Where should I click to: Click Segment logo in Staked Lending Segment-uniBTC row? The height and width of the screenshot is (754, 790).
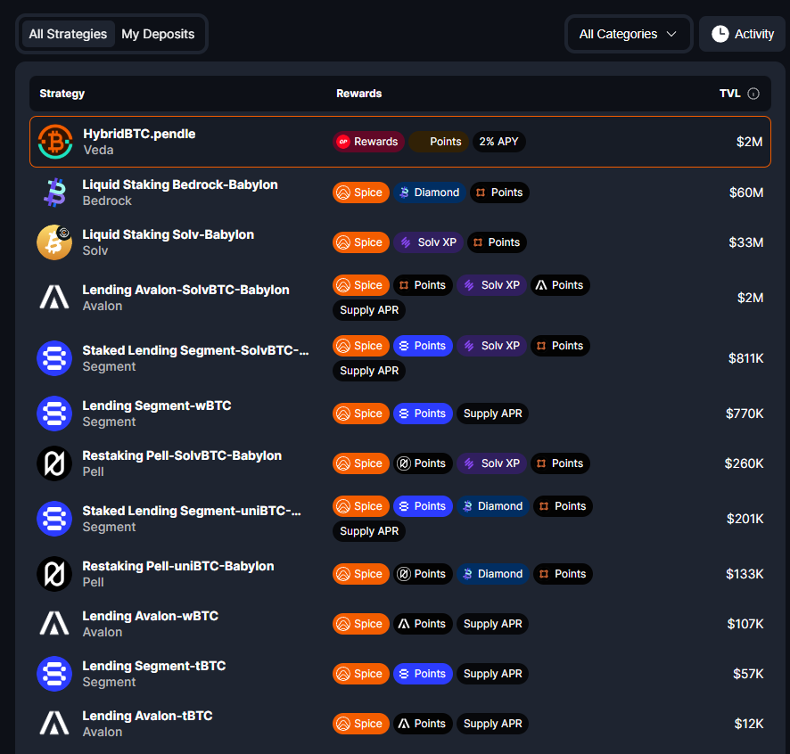click(54, 519)
